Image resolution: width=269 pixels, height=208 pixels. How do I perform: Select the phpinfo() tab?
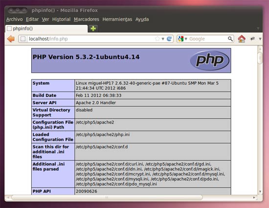[x=46, y=29]
